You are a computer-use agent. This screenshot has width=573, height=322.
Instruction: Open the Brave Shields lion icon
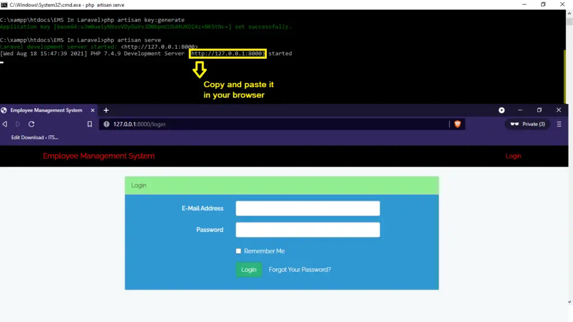[457, 124]
